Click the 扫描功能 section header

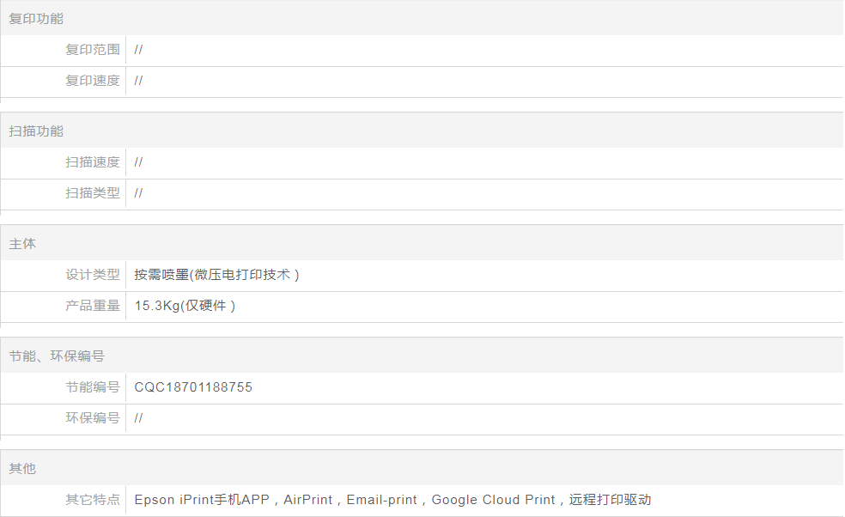point(36,131)
